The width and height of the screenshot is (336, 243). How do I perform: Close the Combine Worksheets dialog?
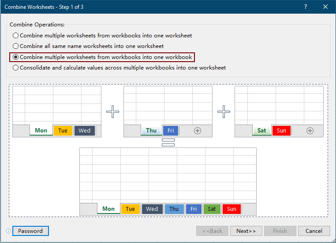click(x=325, y=7)
